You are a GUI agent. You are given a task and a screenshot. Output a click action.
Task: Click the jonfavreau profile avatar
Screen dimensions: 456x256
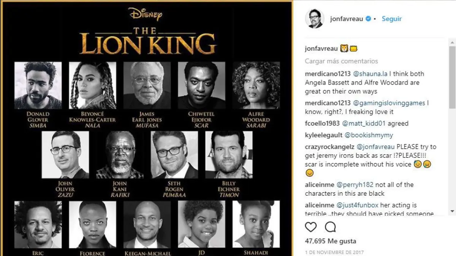click(x=314, y=19)
